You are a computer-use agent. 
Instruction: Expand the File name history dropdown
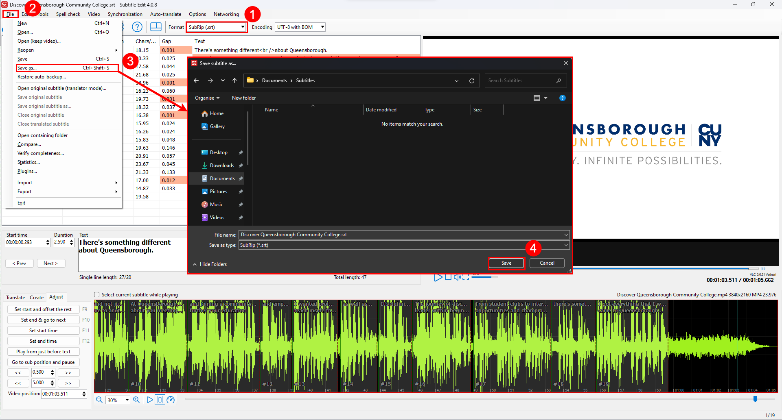pos(566,235)
